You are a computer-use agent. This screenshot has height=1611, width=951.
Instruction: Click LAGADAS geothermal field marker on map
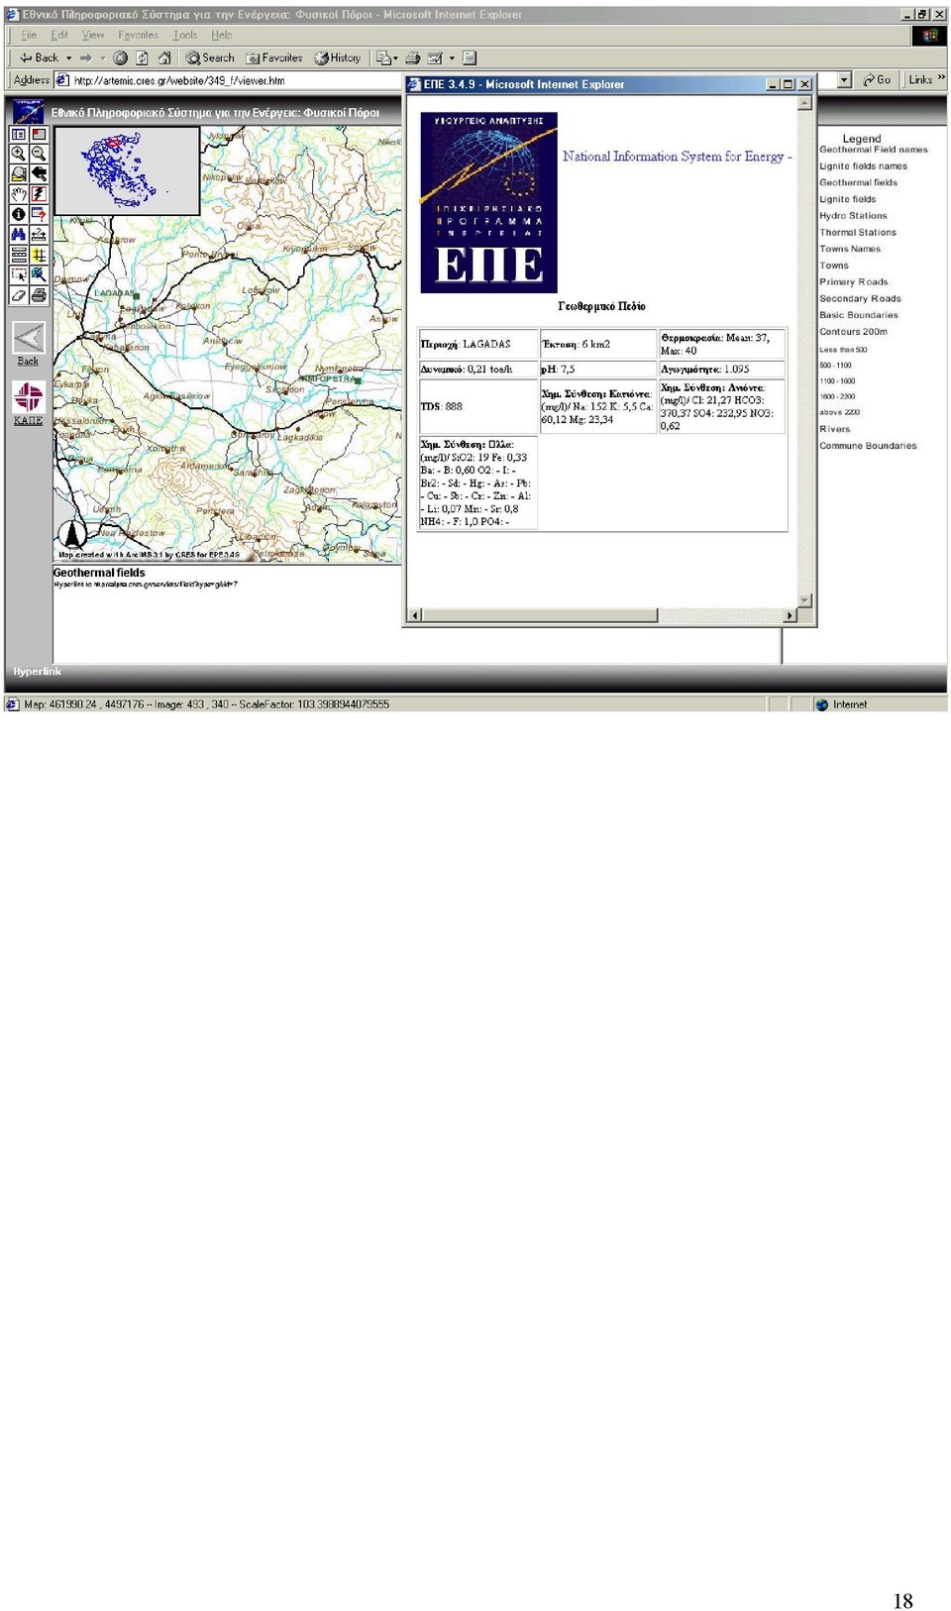tap(138, 294)
